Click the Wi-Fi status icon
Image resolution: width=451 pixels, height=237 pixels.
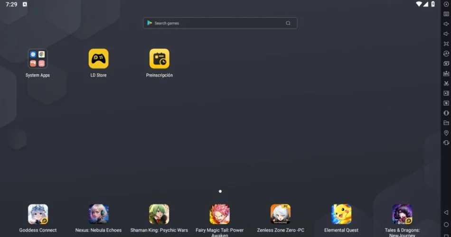click(419, 4)
